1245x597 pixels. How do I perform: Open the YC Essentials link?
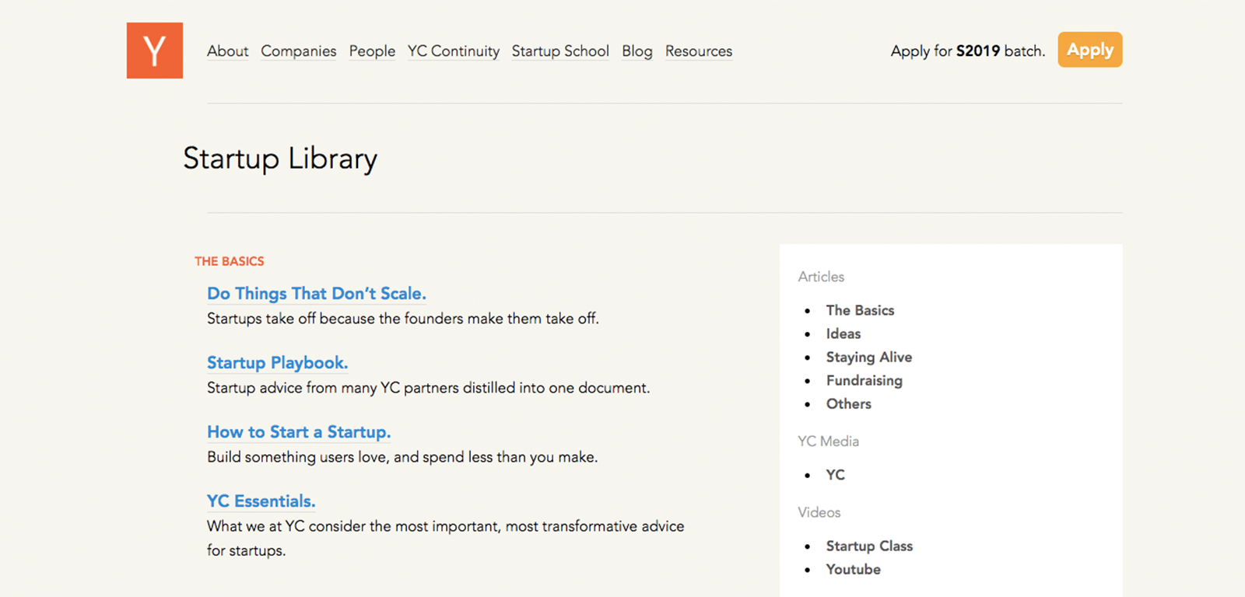click(x=261, y=501)
